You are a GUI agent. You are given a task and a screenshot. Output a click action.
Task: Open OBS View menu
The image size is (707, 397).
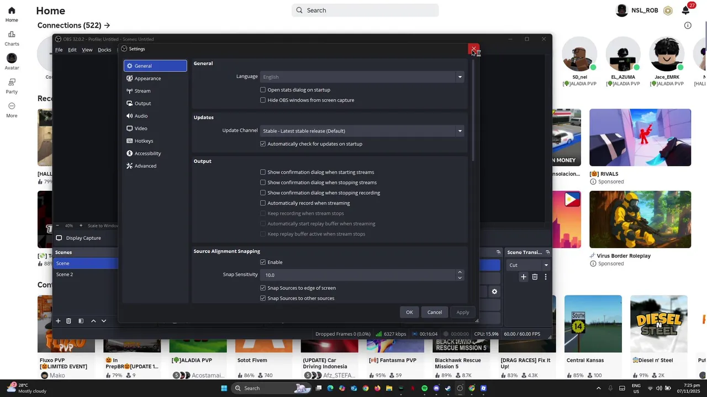(x=87, y=50)
